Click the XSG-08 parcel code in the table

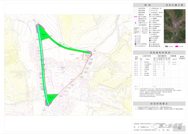[136, 75]
